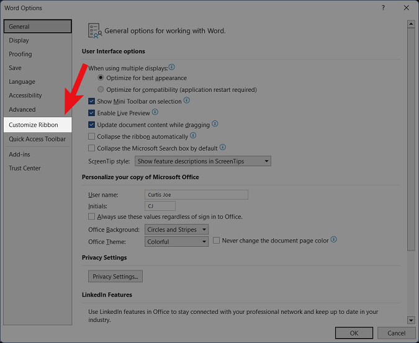The image size is (419, 343).
Task: Click info icon for update content while dragging
Action: (215, 123)
